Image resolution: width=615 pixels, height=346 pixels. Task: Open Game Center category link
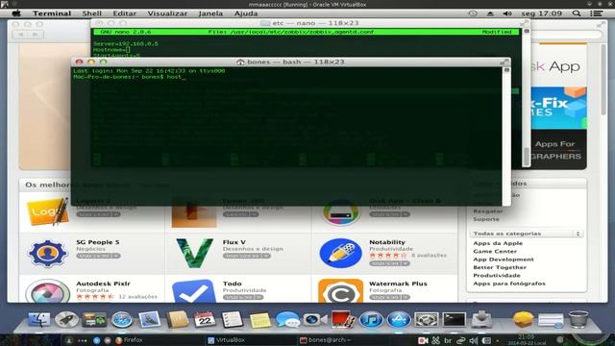pyautogui.click(x=495, y=251)
